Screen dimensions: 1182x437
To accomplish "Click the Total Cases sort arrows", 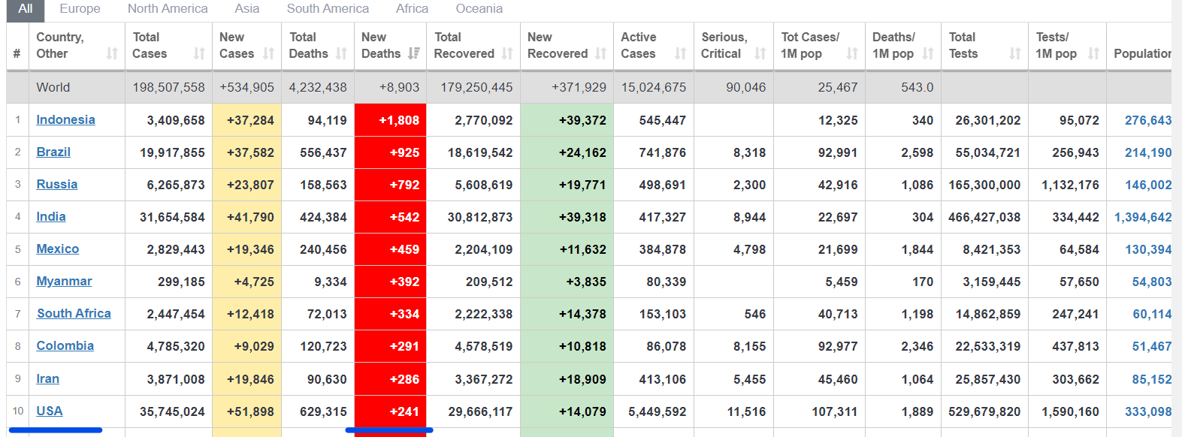I will tap(199, 53).
